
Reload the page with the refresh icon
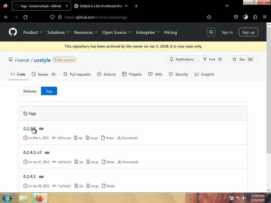(x=25, y=17)
